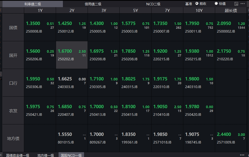Click the 超长债 column header

231,10
